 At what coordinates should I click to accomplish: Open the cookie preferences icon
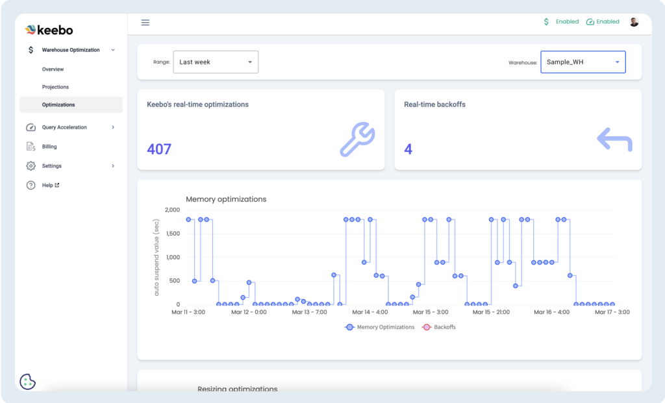[x=27, y=382]
